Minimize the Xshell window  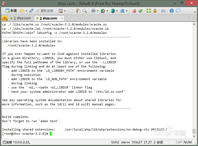tap(175, 3)
